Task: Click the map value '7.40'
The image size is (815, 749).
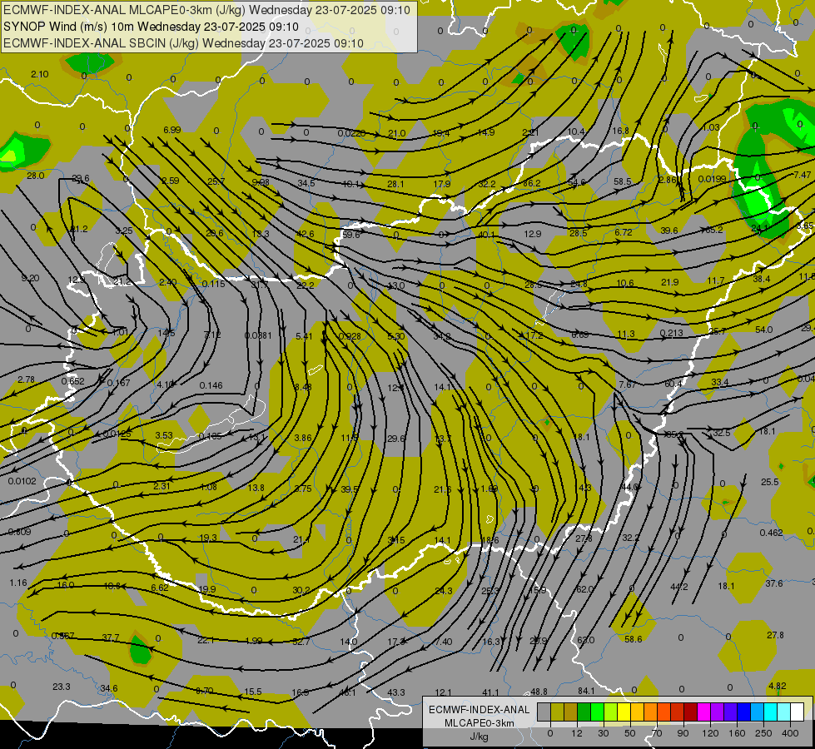Action: click(x=444, y=642)
